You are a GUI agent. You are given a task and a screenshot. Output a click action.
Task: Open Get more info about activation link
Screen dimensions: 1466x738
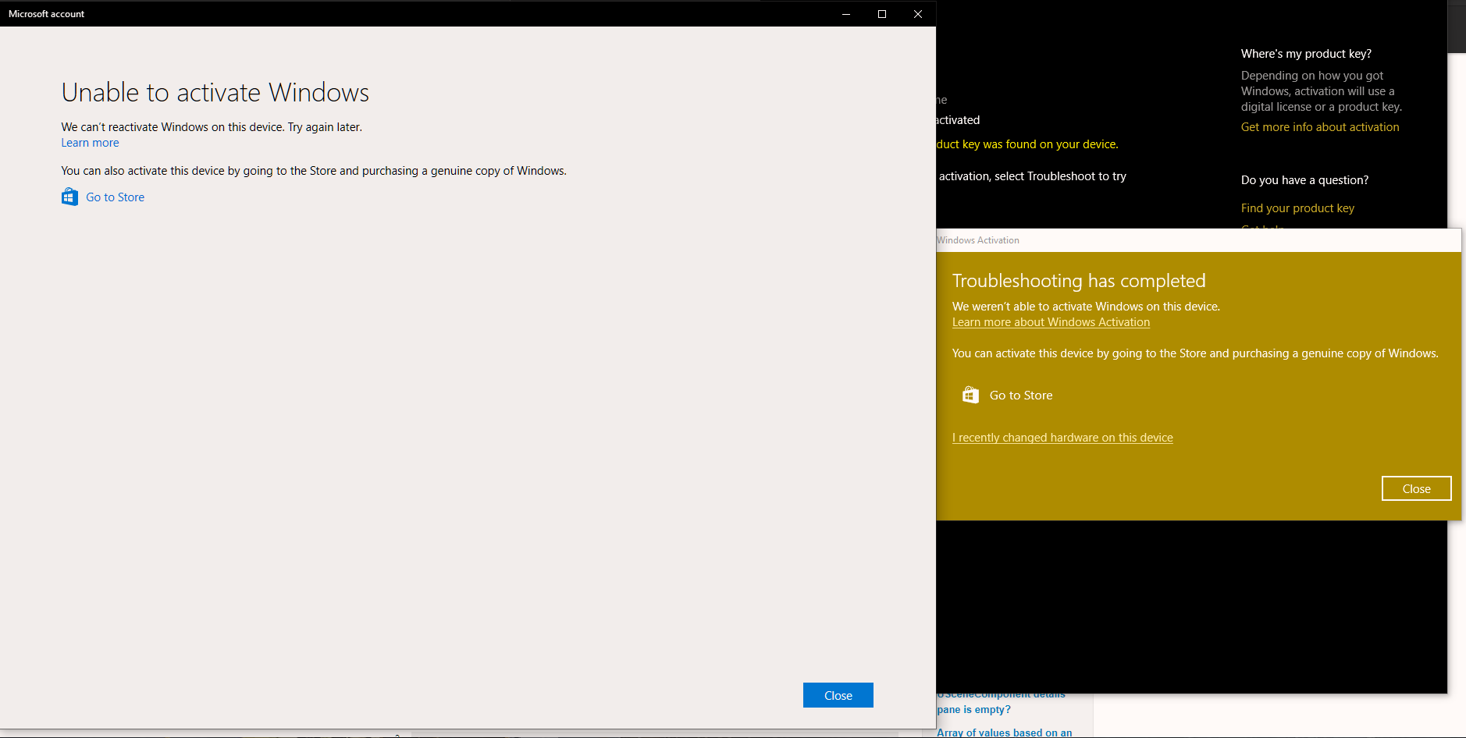coord(1319,127)
